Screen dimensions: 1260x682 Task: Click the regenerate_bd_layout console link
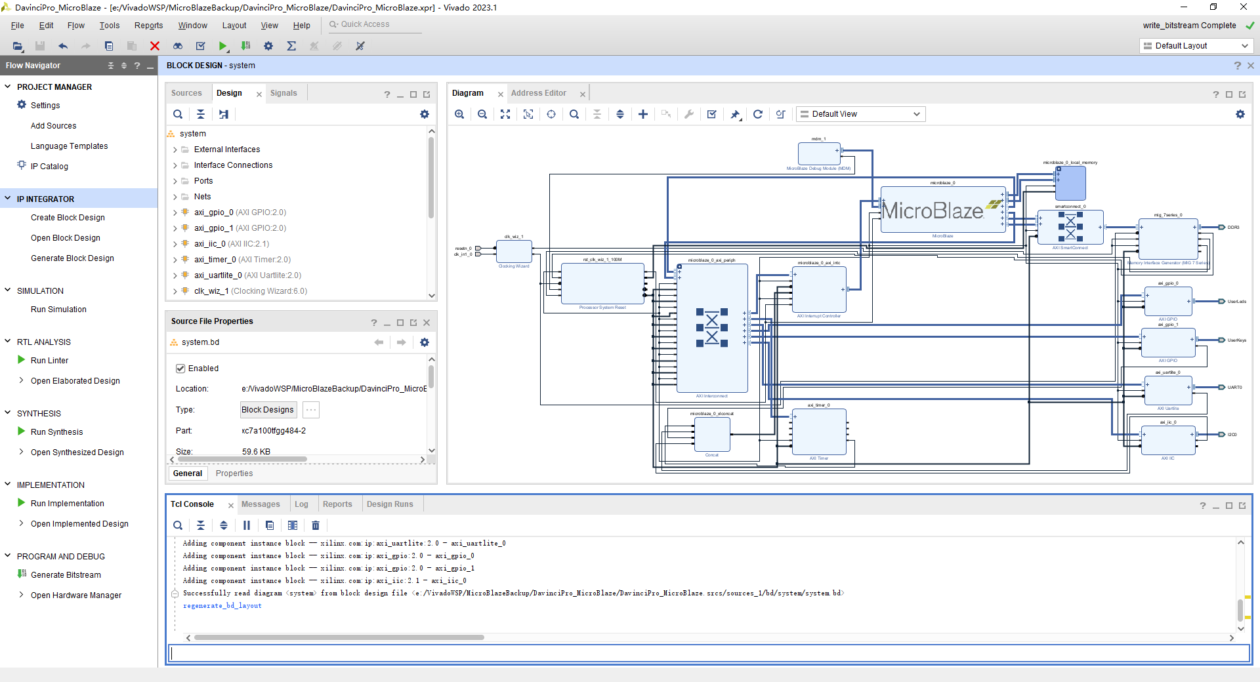pyautogui.click(x=222, y=606)
